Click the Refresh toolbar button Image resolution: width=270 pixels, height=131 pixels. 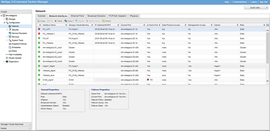(107, 21)
